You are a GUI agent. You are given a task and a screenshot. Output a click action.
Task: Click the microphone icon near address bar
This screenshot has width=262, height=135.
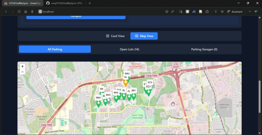(x=32, y=12)
